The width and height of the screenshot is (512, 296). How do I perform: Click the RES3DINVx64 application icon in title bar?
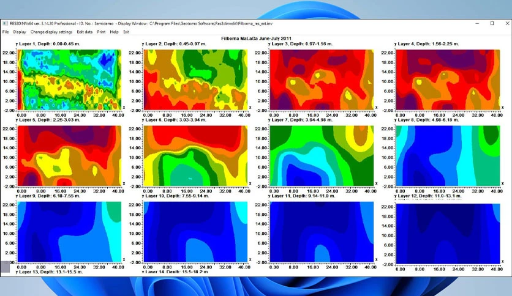coord(5,23)
